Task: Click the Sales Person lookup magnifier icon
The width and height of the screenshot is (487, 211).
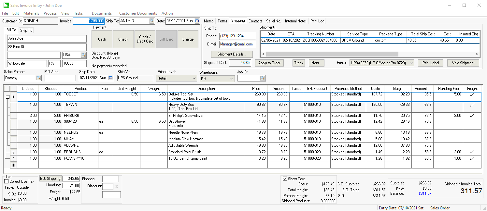Action: tap(38, 78)
